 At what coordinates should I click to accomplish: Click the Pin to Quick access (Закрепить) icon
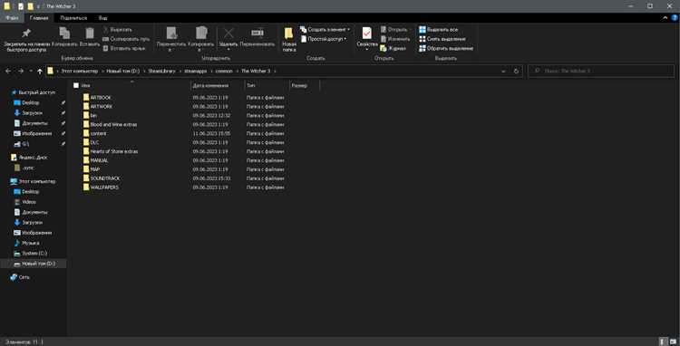(26, 34)
